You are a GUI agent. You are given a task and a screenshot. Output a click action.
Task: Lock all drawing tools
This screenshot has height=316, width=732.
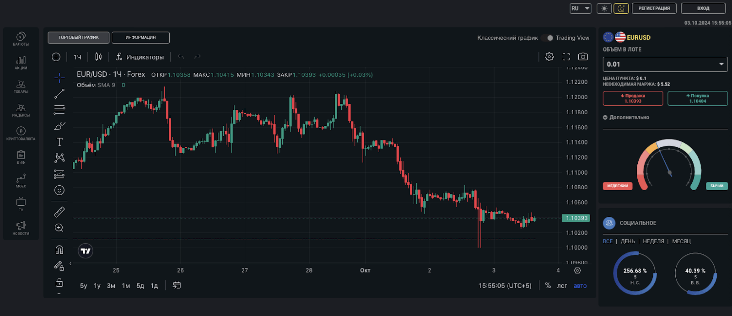point(59,282)
